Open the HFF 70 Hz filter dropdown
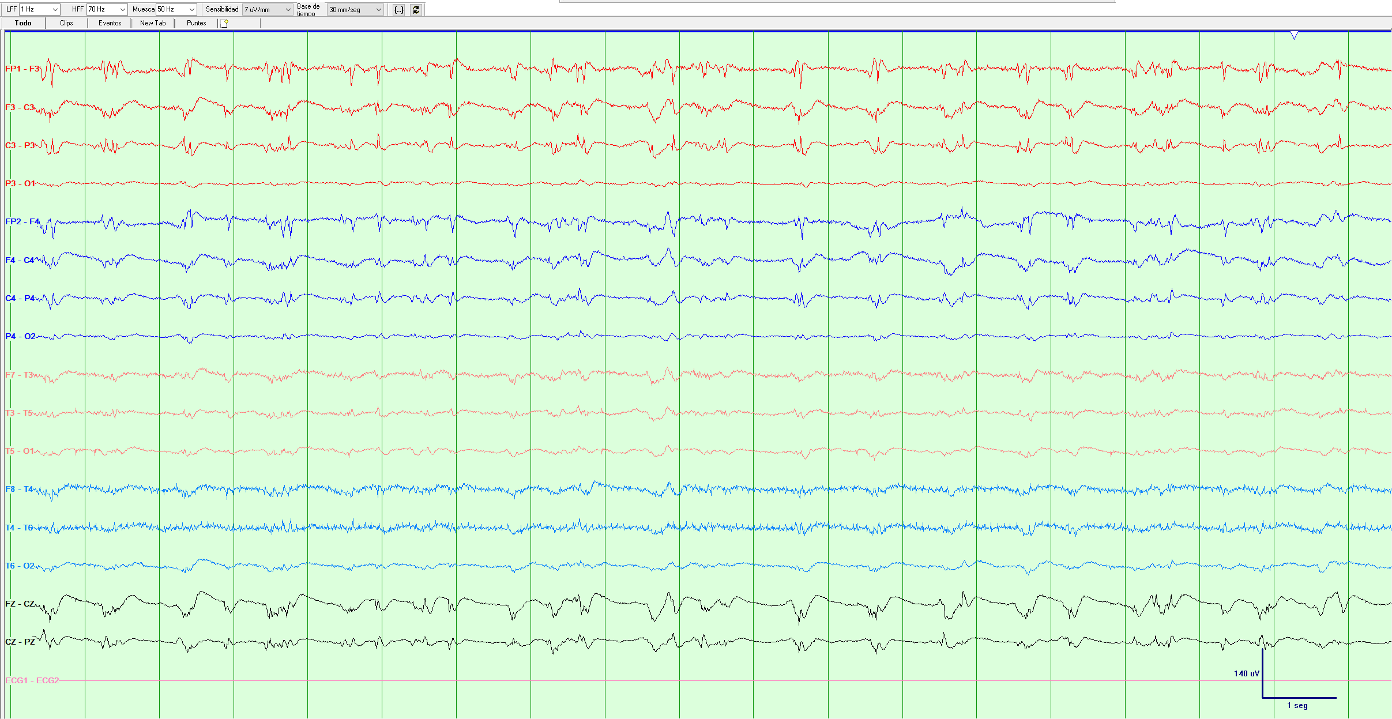Viewport: 1392px width, 719px height. pyautogui.click(x=107, y=9)
